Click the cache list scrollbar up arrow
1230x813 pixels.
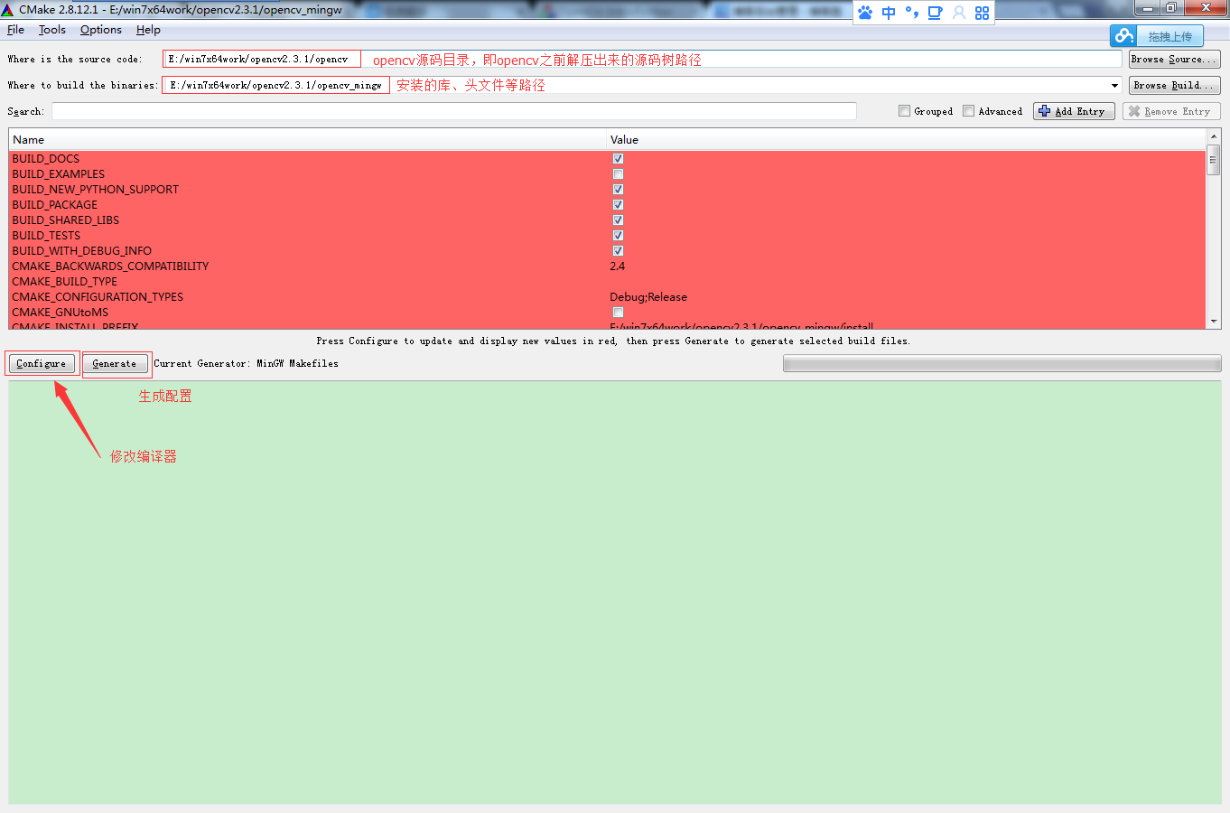point(1214,136)
